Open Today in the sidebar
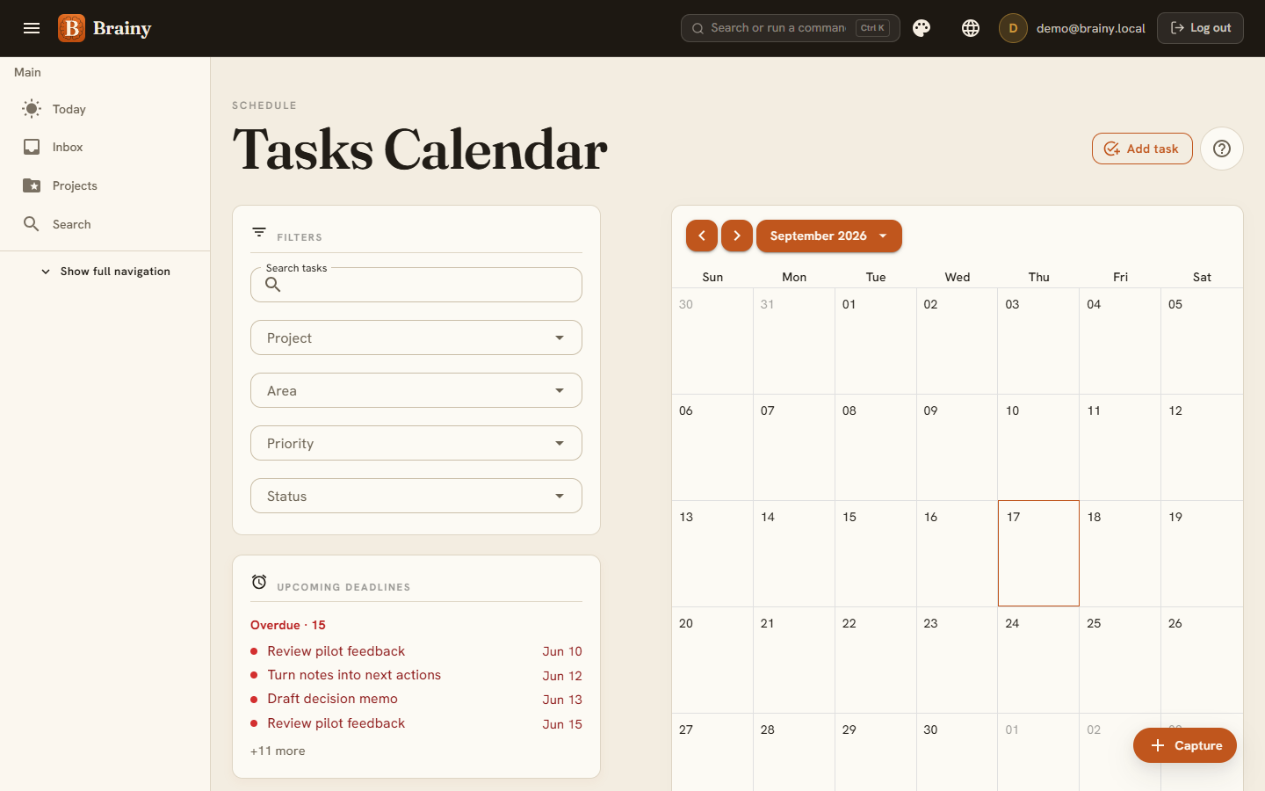 click(105, 109)
